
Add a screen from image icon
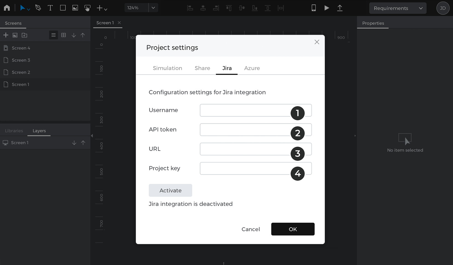click(15, 35)
